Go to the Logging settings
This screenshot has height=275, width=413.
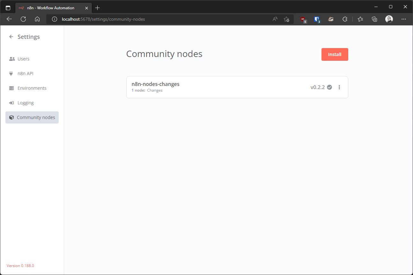(x=26, y=103)
